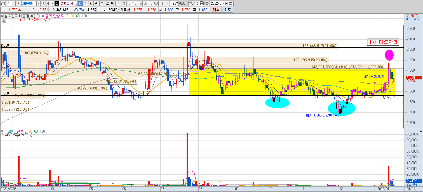Click the 배당락(0.00%) marker label
The width and height of the screenshot is (423, 192).
point(374,76)
